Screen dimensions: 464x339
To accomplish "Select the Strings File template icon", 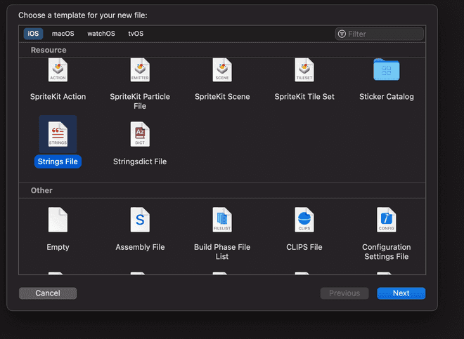I will (x=58, y=134).
